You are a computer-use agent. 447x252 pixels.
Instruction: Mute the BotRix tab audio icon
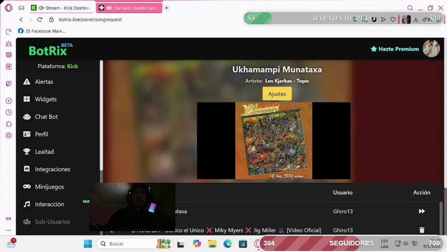pos(109,8)
